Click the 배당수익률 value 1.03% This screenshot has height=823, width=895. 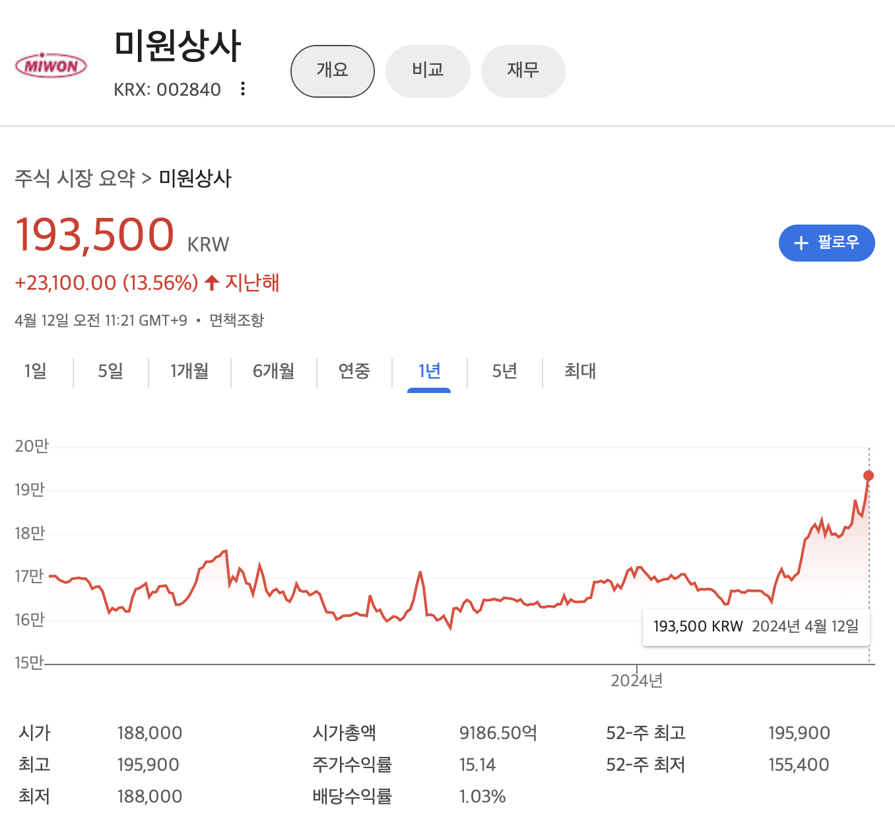point(482,797)
